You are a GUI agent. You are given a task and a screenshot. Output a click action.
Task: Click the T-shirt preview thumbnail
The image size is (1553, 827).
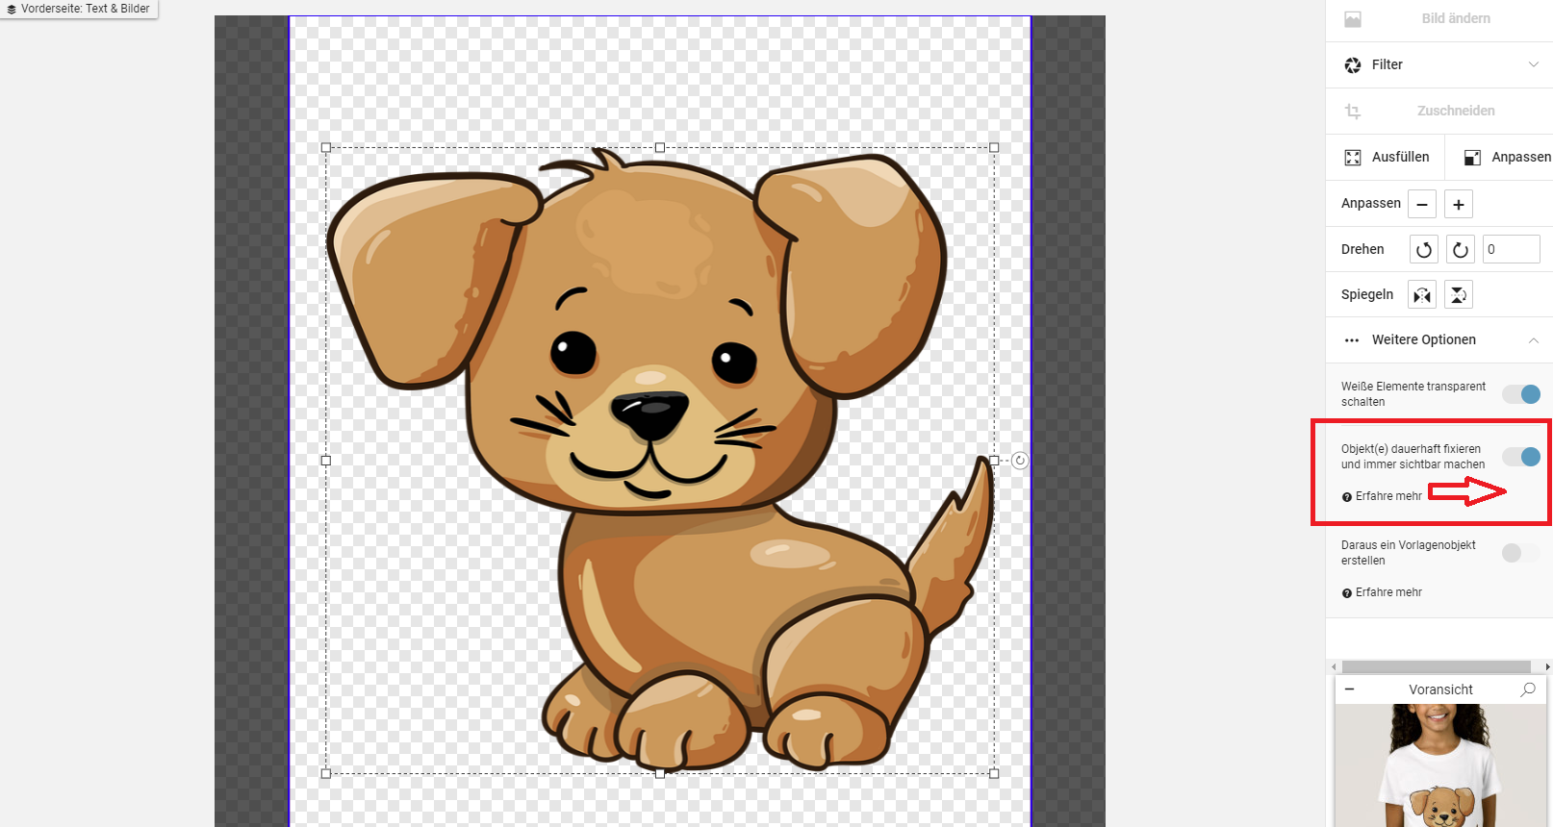pyautogui.click(x=1440, y=765)
